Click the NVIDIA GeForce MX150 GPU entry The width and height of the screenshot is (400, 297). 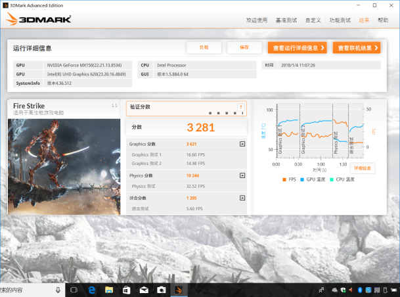point(88,65)
